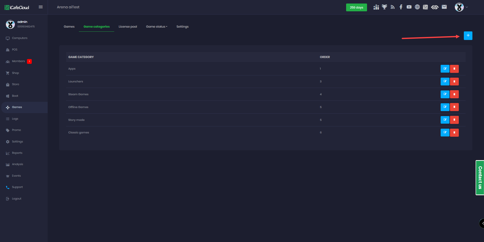Expand the Game status dropdown

click(157, 27)
